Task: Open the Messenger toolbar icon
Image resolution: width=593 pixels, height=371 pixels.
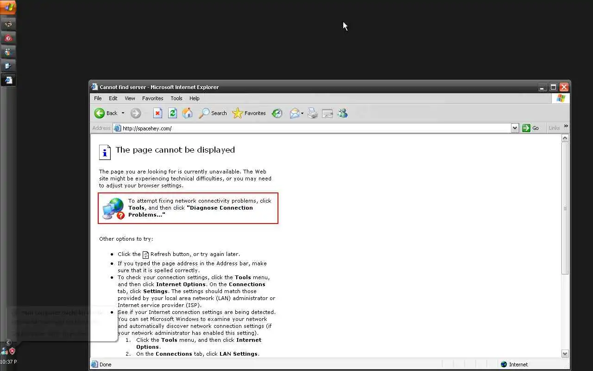Action: 342,113
